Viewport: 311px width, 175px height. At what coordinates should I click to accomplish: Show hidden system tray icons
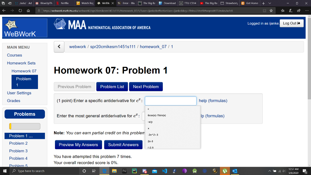coord(270,171)
